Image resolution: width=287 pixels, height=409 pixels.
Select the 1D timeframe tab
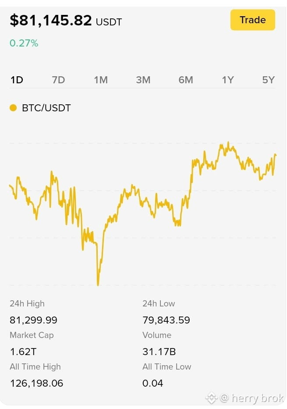coord(17,80)
